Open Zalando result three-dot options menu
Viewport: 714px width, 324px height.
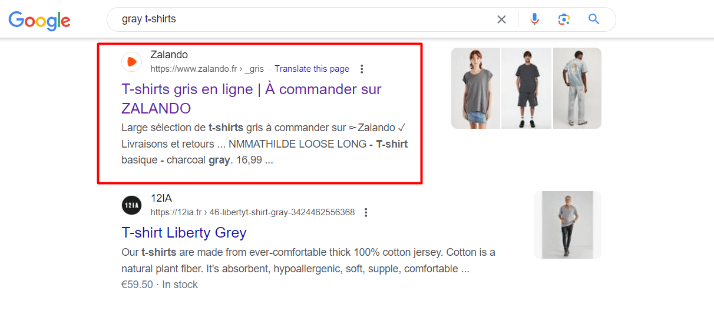point(362,69)
